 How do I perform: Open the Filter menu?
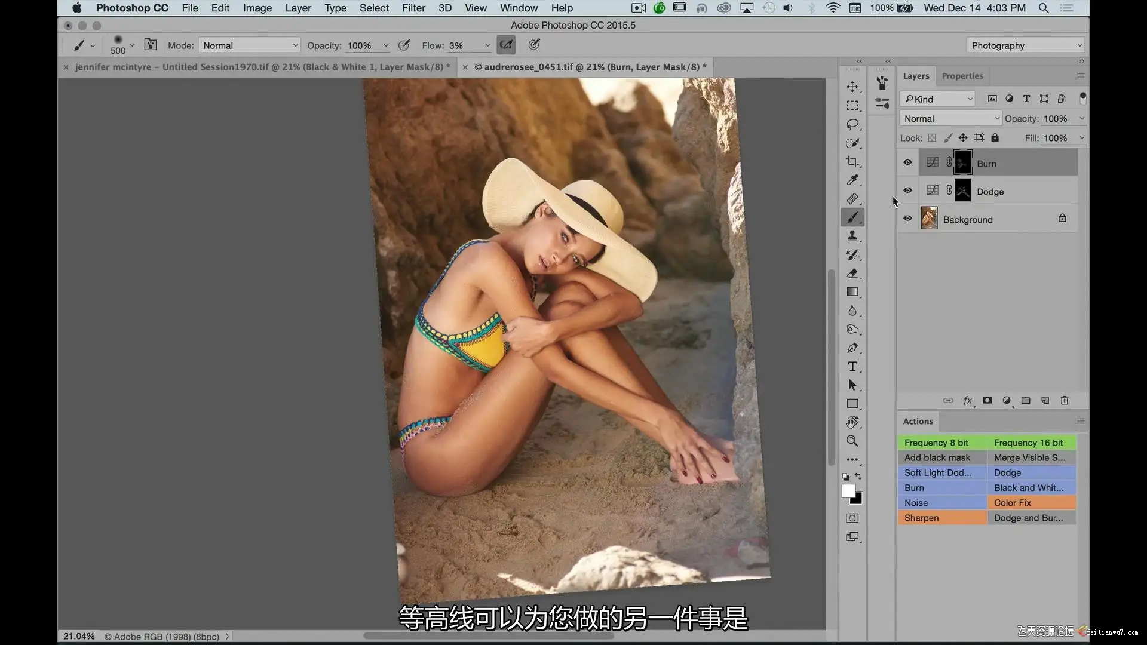coord(413,8)
